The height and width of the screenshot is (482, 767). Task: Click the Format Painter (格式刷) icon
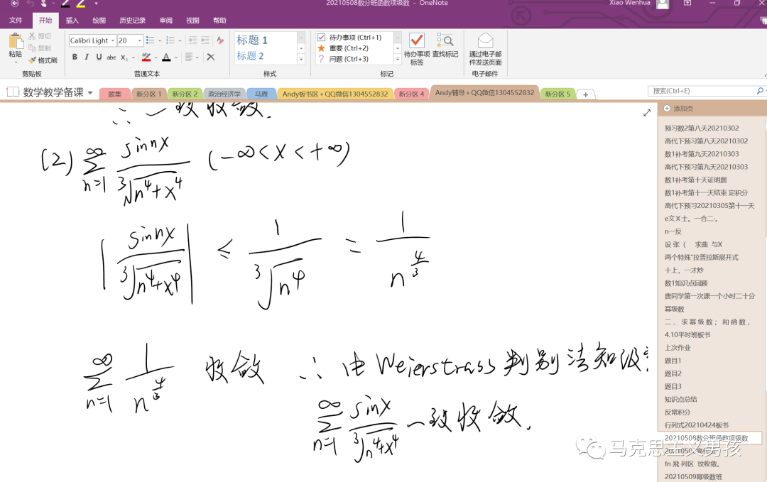point(43,60)
